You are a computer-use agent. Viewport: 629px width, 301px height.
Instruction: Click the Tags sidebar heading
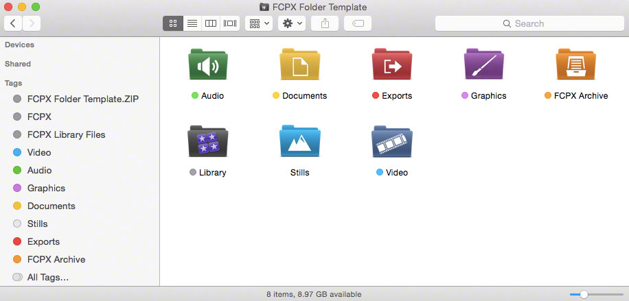pyautogui.click(x=13, y=83)
